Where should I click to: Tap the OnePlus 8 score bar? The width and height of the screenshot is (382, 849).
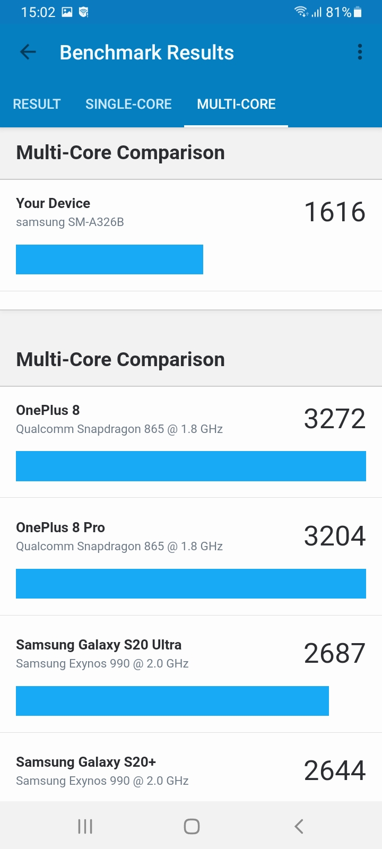(x=191, y=466)
